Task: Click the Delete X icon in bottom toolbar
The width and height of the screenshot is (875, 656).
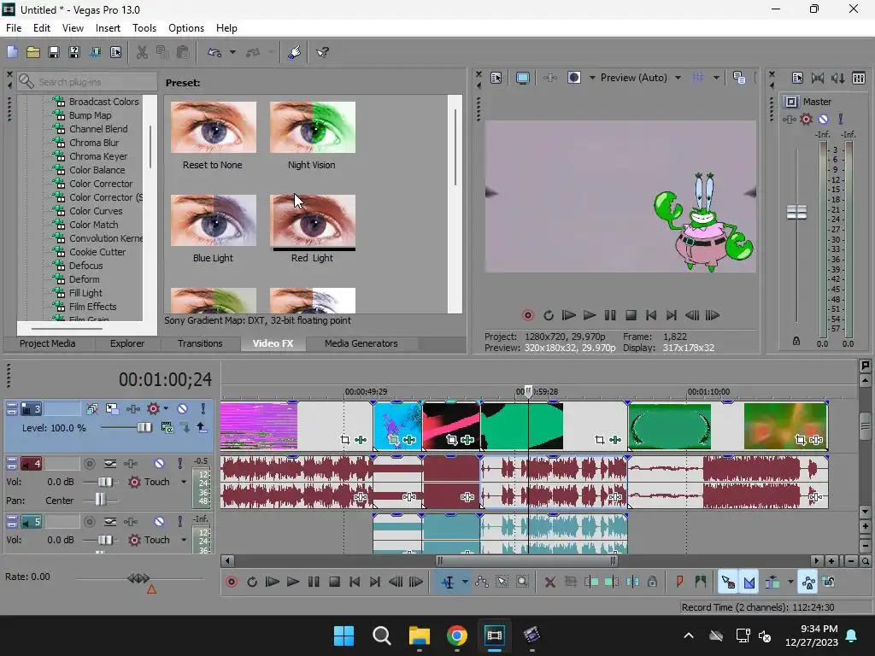Action: 549,583
